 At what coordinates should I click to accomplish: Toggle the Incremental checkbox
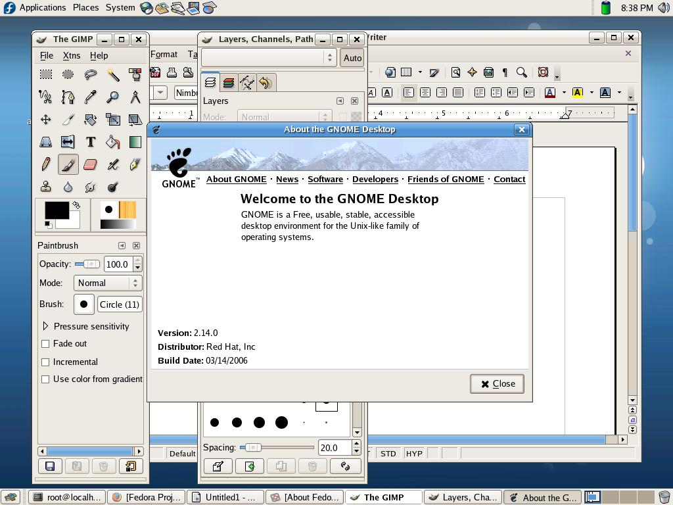click(x=45, y=362)
